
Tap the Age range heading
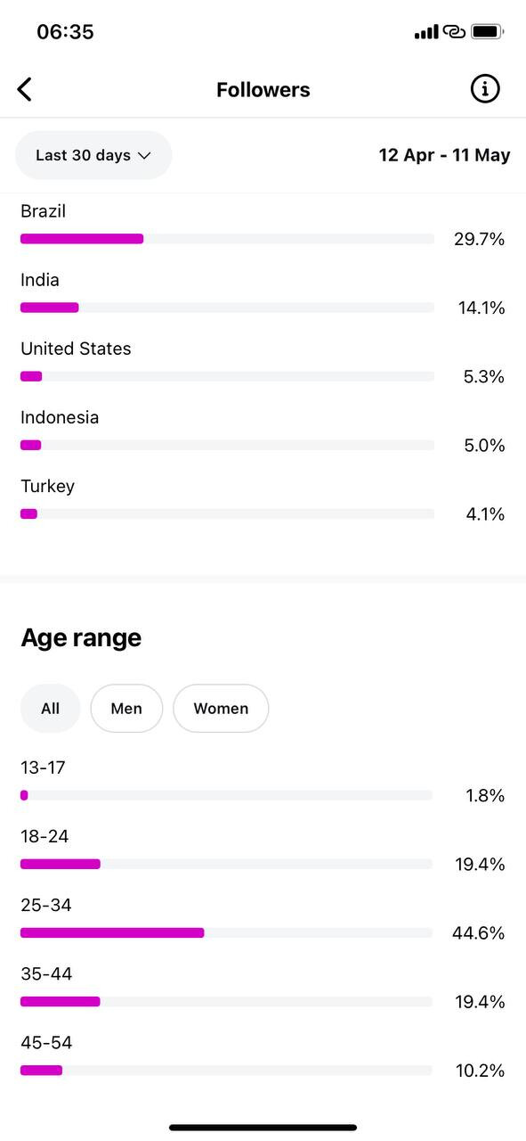point(81,638)
